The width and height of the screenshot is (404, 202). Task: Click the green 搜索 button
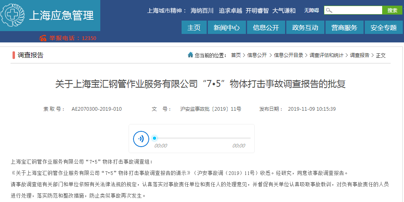tap(392, 10)
